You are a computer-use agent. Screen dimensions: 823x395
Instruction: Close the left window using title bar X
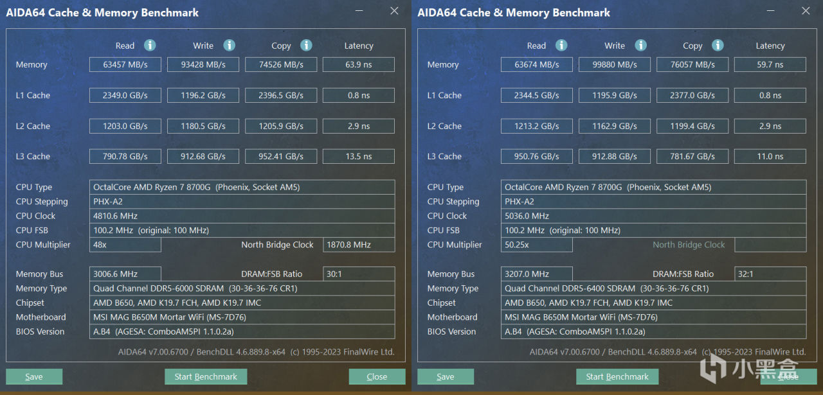395,11
